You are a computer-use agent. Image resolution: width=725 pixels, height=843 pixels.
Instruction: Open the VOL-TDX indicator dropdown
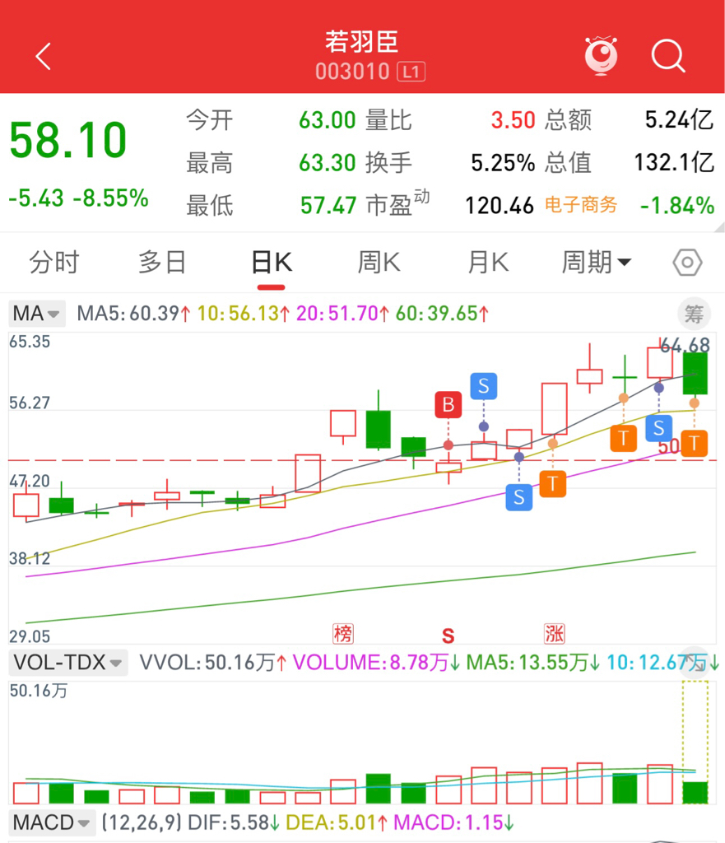point(68,663)
